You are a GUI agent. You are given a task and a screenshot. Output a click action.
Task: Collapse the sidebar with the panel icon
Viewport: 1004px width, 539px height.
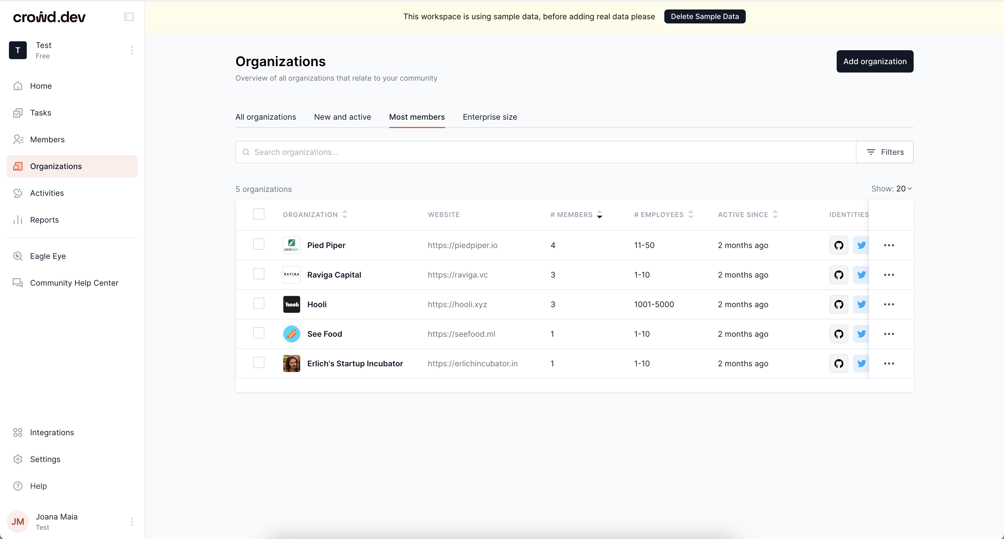129,17
